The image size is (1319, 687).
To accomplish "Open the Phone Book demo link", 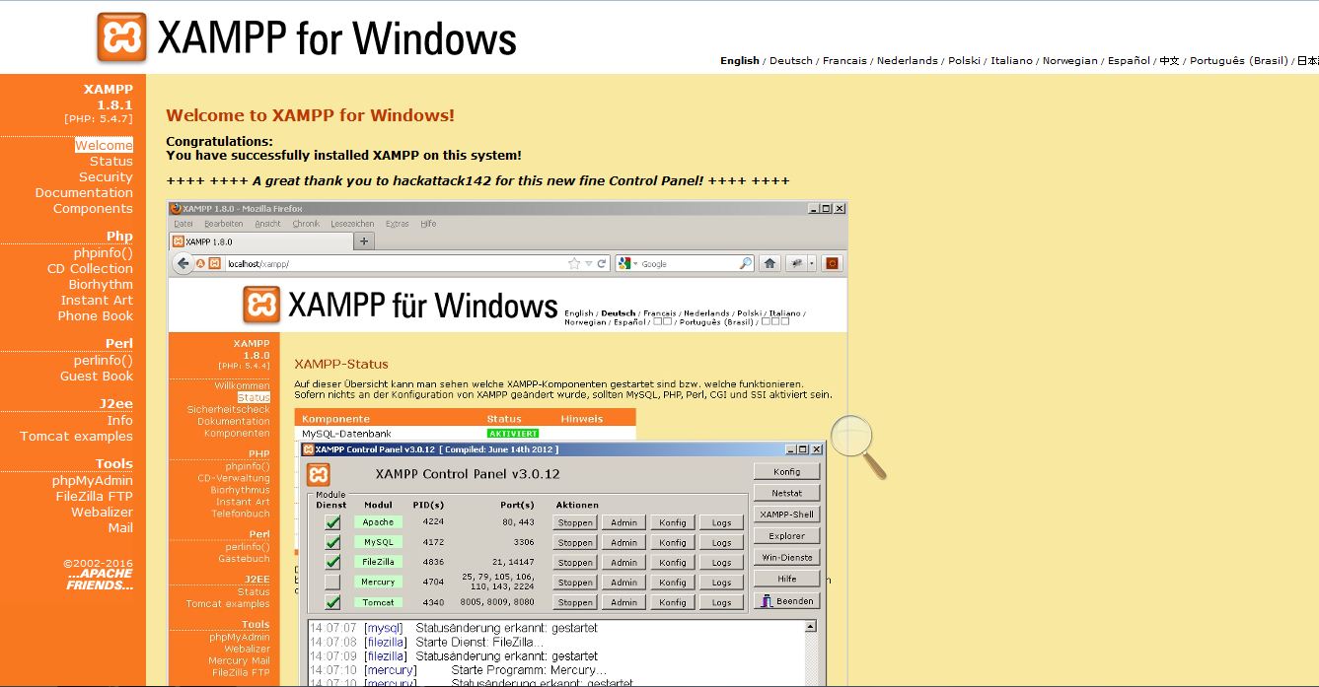I will pos(95,315).
